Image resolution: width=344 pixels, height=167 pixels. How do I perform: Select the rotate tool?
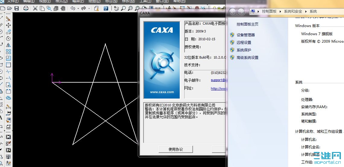(x=8, y=38)
